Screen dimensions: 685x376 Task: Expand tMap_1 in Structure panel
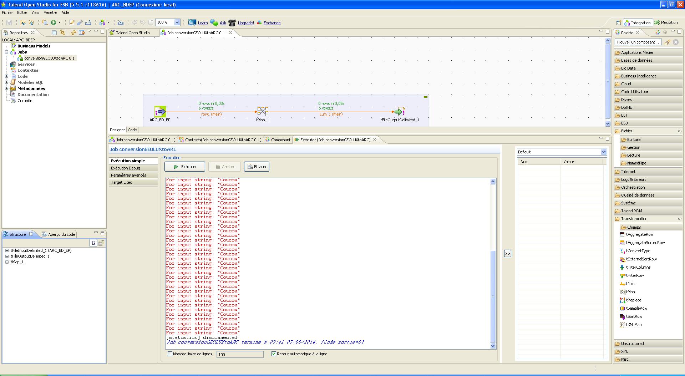7,262
